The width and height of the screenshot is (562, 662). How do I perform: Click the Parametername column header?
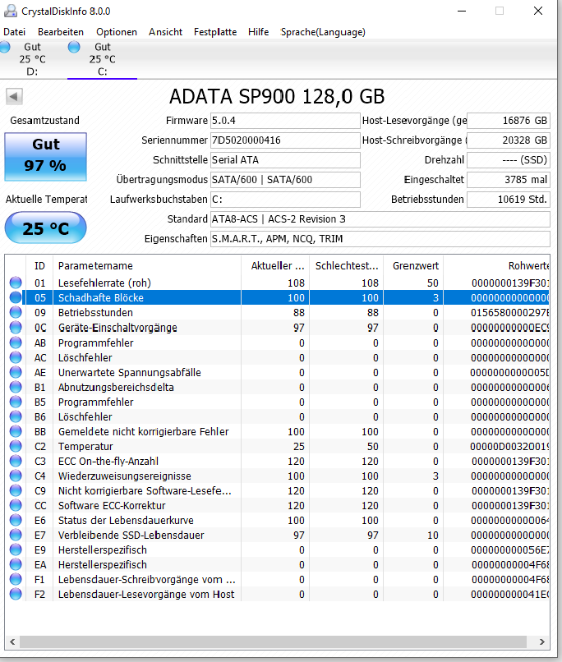coord(147,265)
